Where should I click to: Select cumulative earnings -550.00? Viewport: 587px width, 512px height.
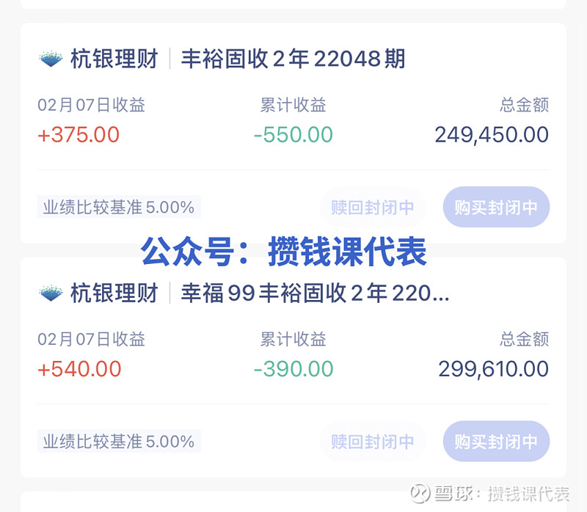pyautogui.click(x=293, y=135)
